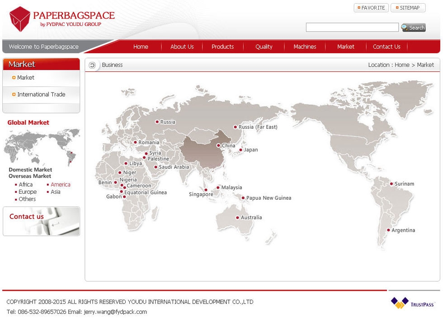Open the SITEMAP button

pos(408,8)
